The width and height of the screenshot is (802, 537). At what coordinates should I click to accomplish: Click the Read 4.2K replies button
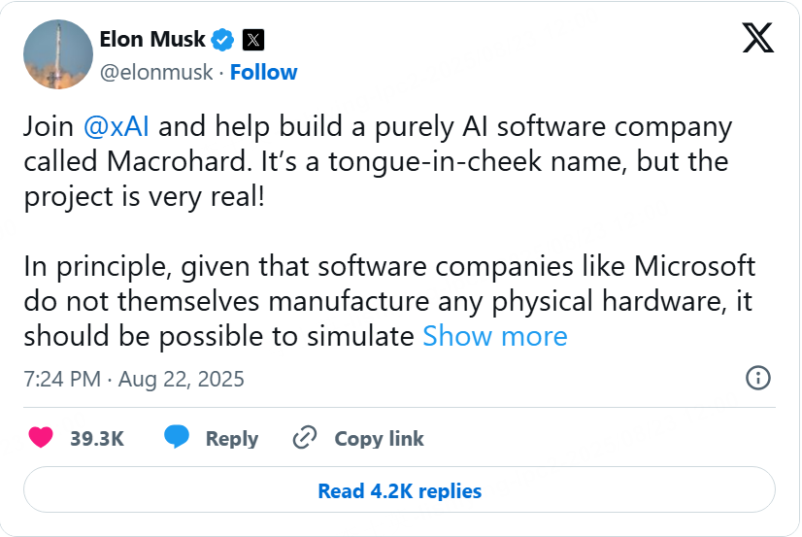[399, 490]
